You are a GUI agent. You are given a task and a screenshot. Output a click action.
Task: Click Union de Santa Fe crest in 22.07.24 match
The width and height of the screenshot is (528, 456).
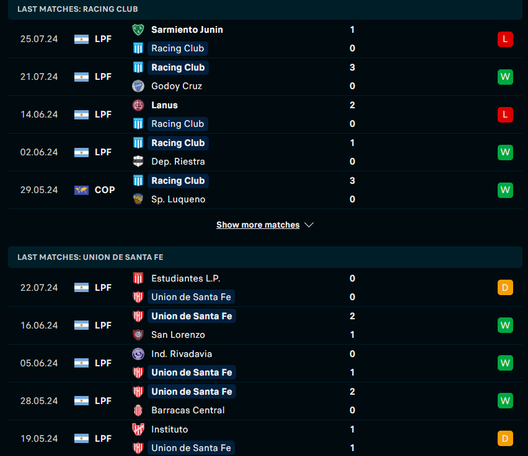(138, 297)
